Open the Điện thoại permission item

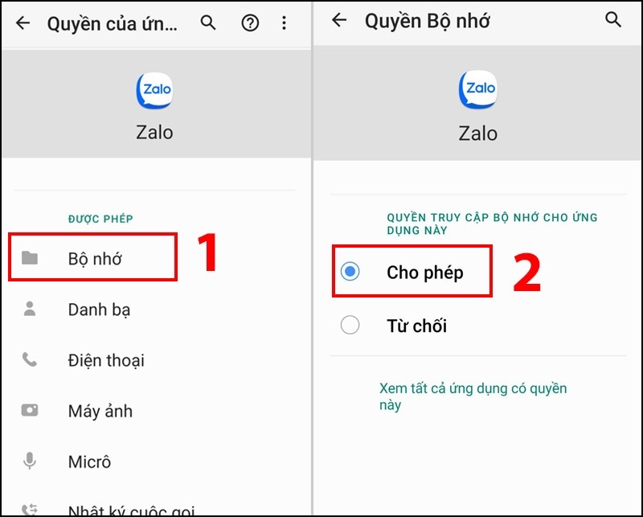(156, 360)
